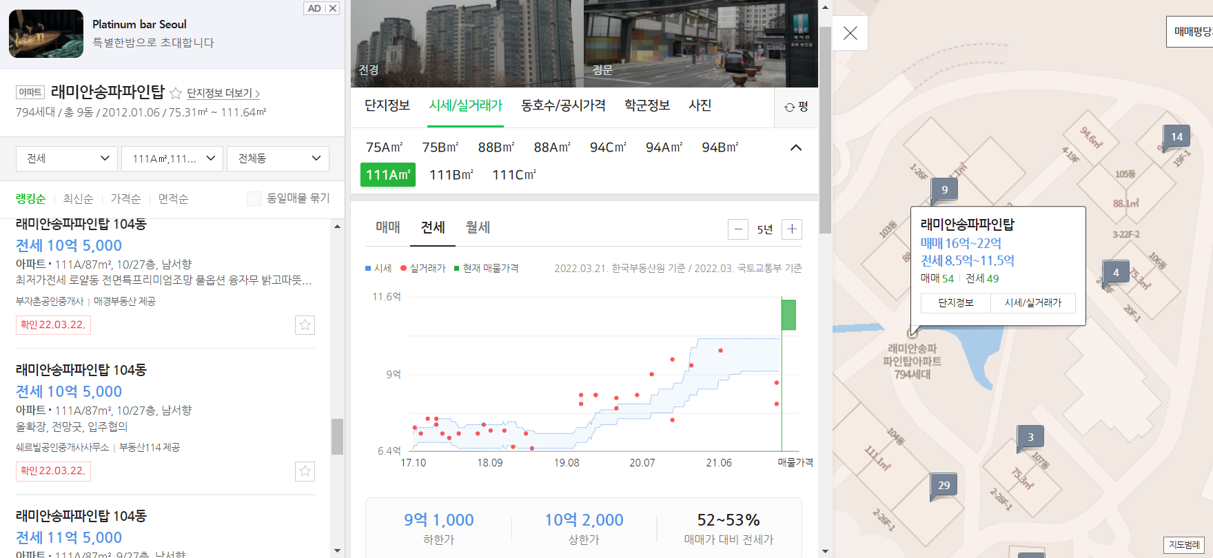Click 시세/실거래가 button in map popup
The image size is (1213, 558).
pyautogui.click(x=1033, y=302)
